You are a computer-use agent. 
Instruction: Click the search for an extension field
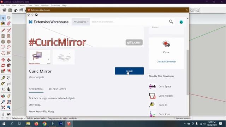pos(129,22)
